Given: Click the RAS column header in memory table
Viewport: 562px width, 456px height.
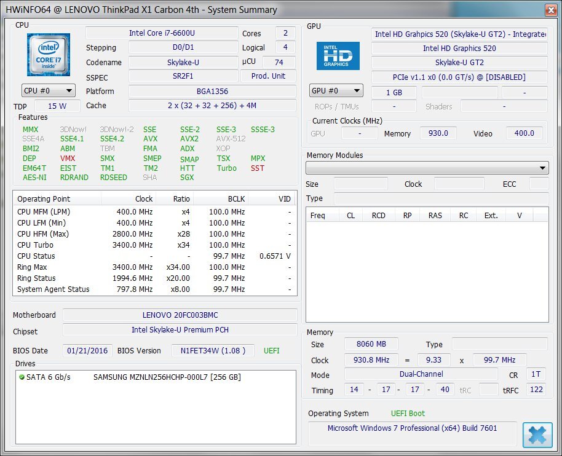Looking at the screenshot, I should pyautogui.click(x=435, y=215).
